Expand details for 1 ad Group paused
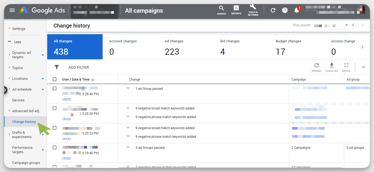This screenshot has height=172, width=374. tap(128, 88)
